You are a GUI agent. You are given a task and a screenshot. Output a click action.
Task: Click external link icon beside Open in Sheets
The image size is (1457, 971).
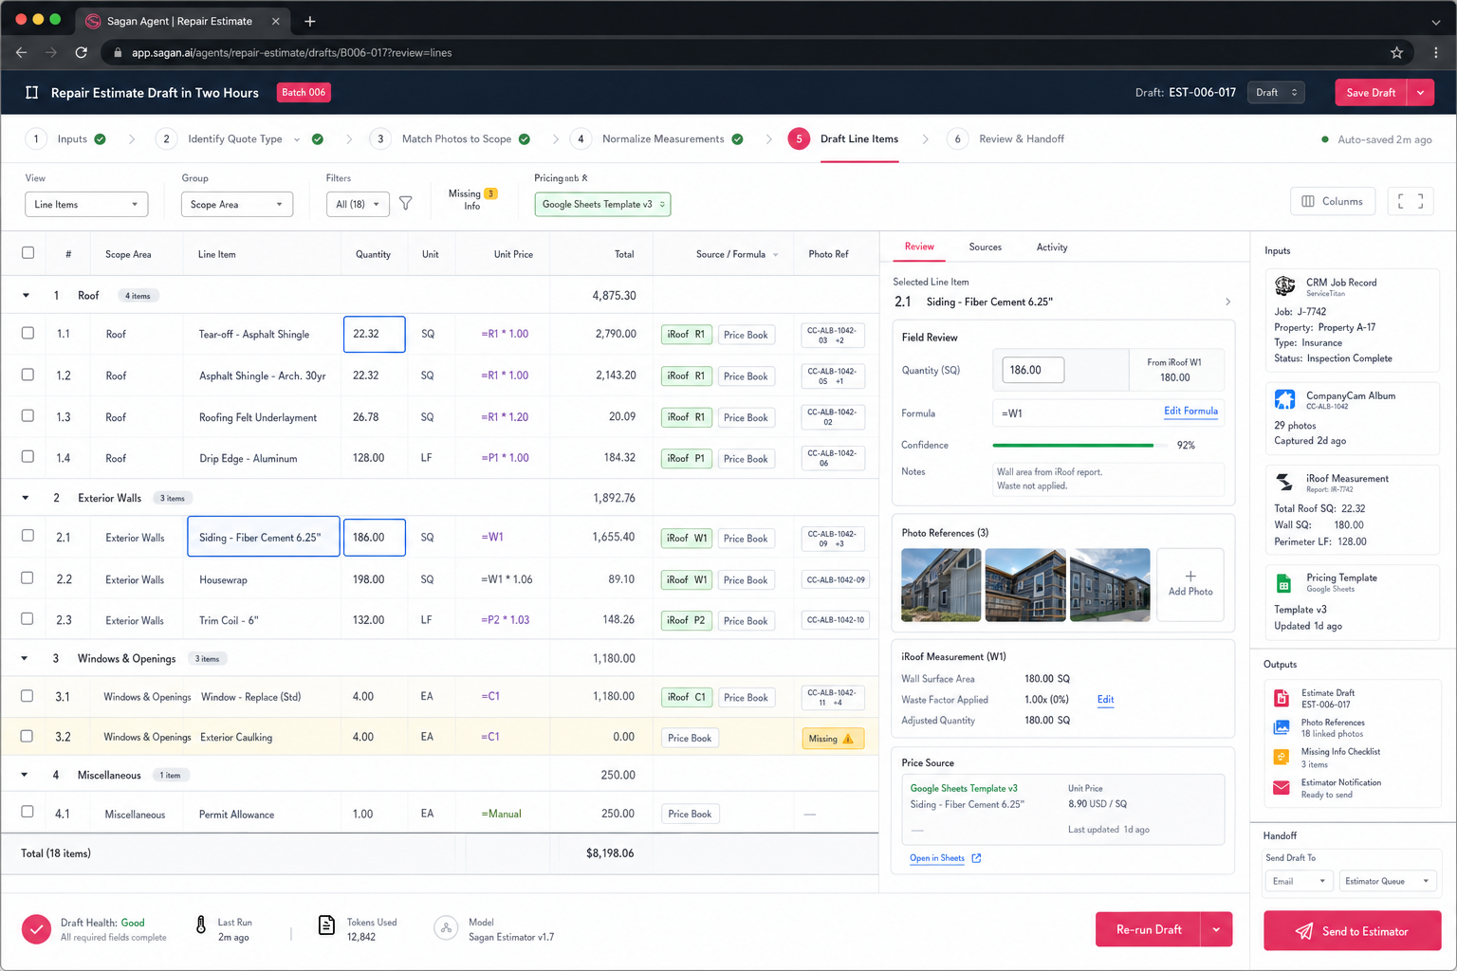tap(976, 858)
